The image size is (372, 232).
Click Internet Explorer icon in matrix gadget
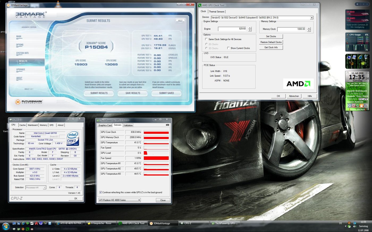(x=360, y=57)
